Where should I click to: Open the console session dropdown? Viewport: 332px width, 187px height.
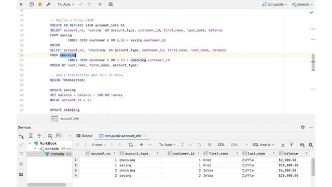click(302, 4)
